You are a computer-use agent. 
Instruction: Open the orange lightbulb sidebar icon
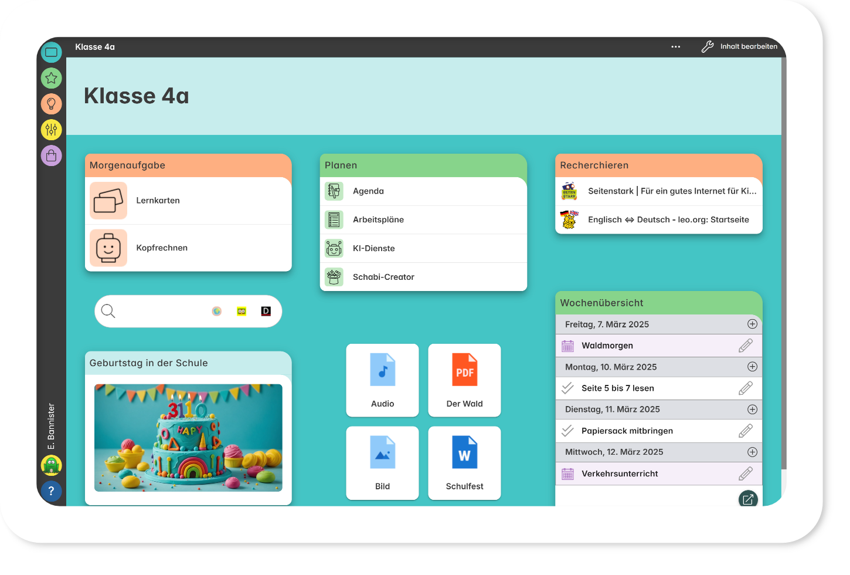coord(52,104)
